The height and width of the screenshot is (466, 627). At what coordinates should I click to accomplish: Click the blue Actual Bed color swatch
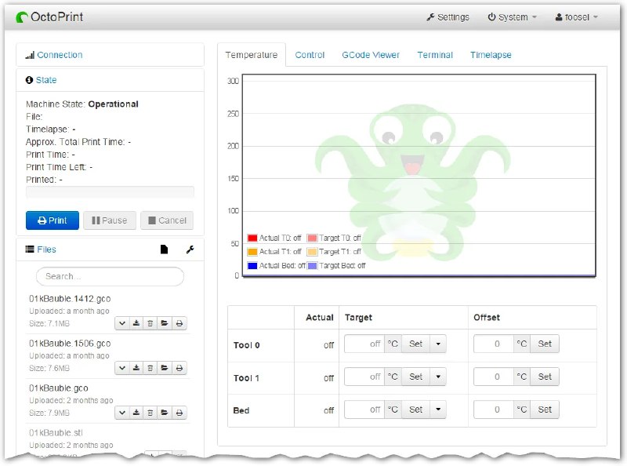252,265
